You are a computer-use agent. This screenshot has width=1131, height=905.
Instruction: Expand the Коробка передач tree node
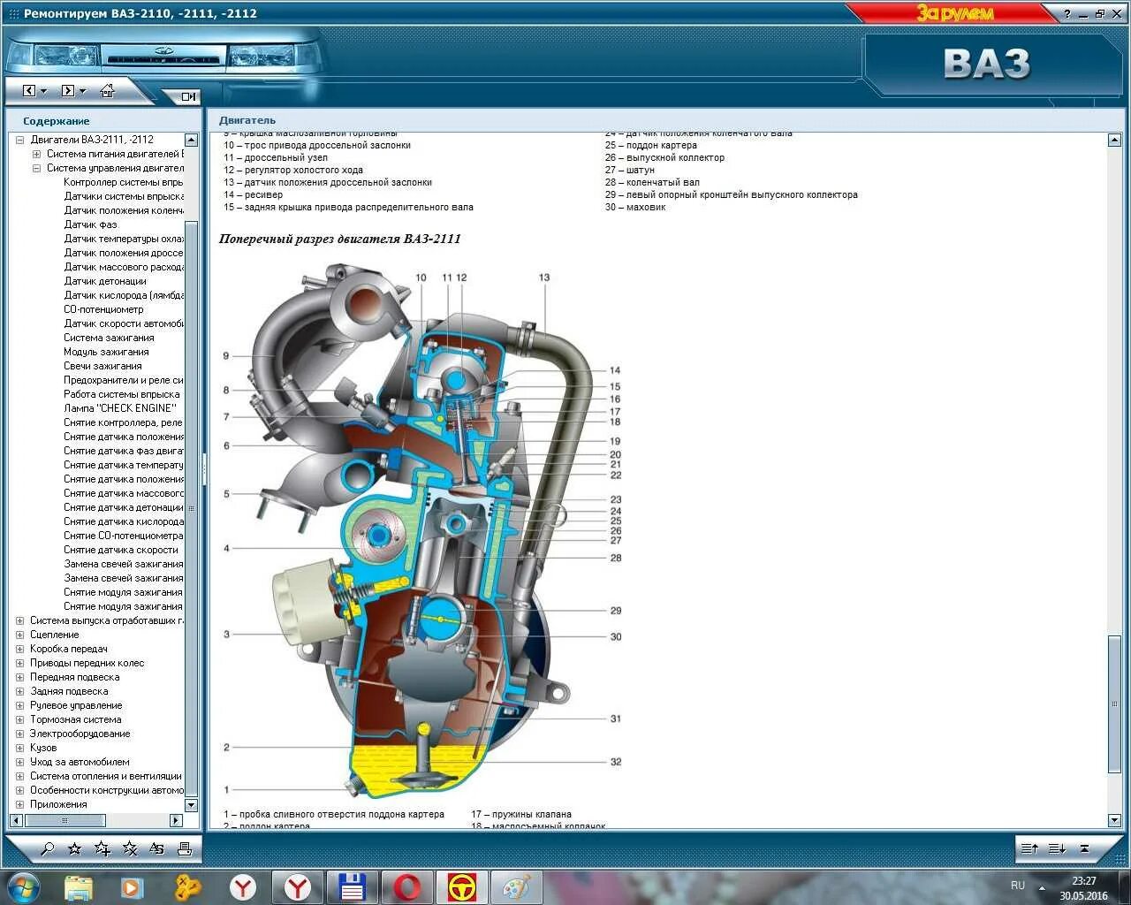20,649
